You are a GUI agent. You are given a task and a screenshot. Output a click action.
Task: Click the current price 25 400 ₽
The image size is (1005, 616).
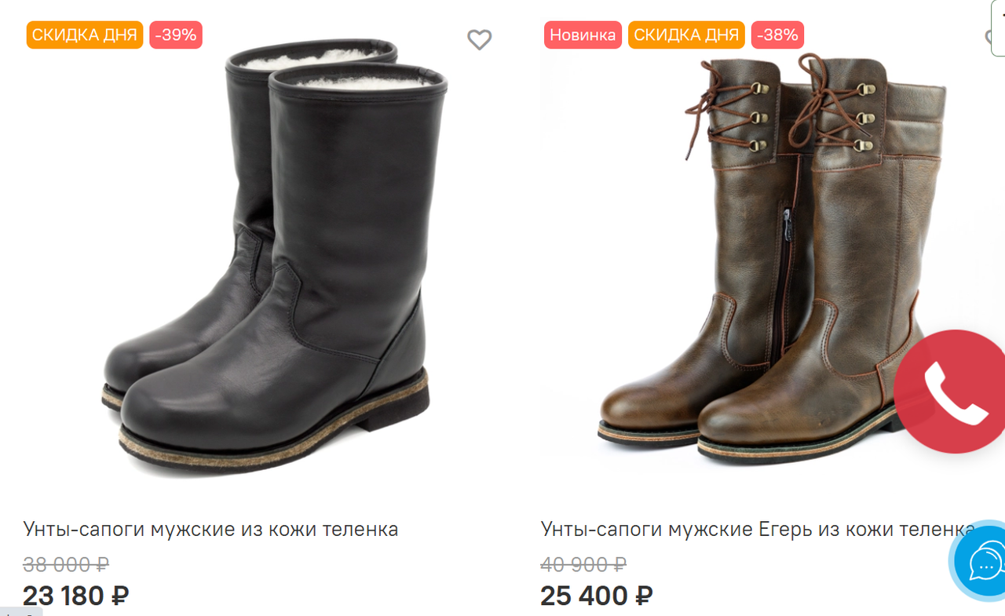[596, 596]
